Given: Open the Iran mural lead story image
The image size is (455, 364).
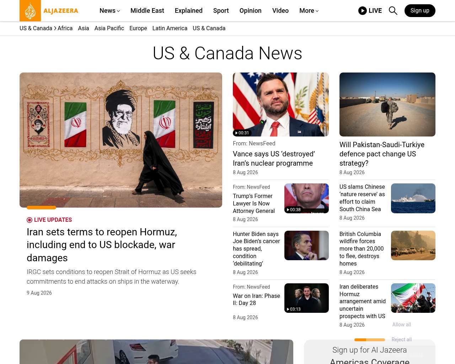Looking at the screenshot, I should click(121, 140).
